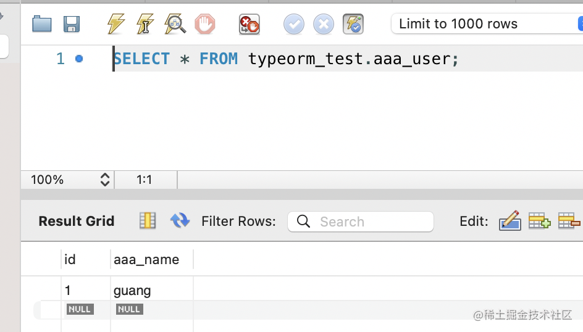Save the SQL script to file
Screen dimensions: 583x332
click(72, 25)
